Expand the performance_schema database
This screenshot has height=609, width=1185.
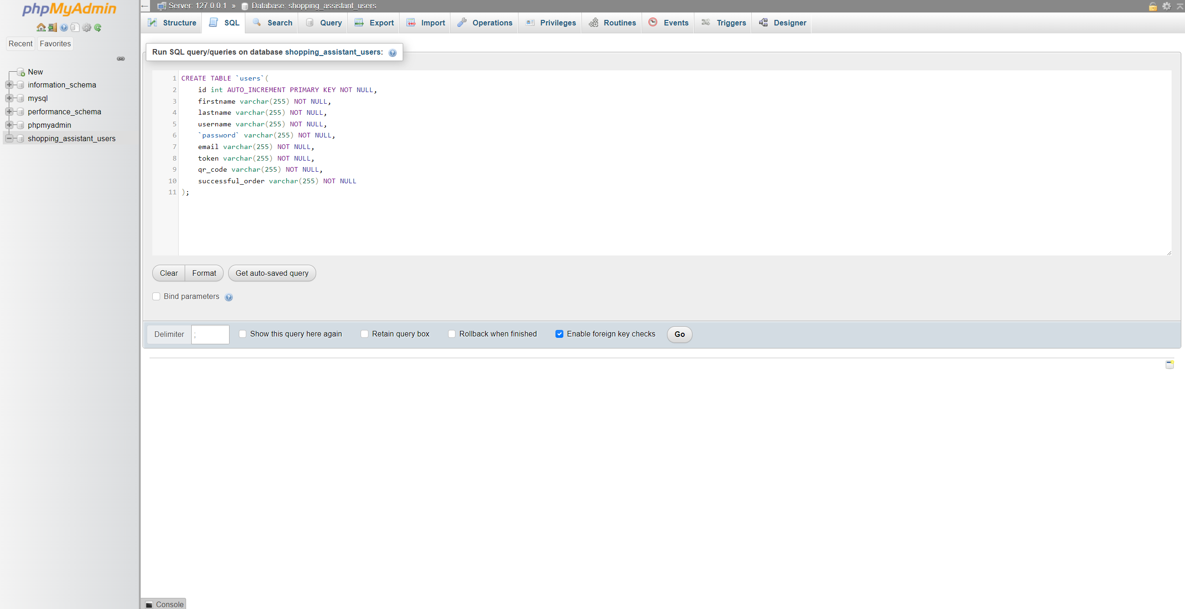pos(9,112)
